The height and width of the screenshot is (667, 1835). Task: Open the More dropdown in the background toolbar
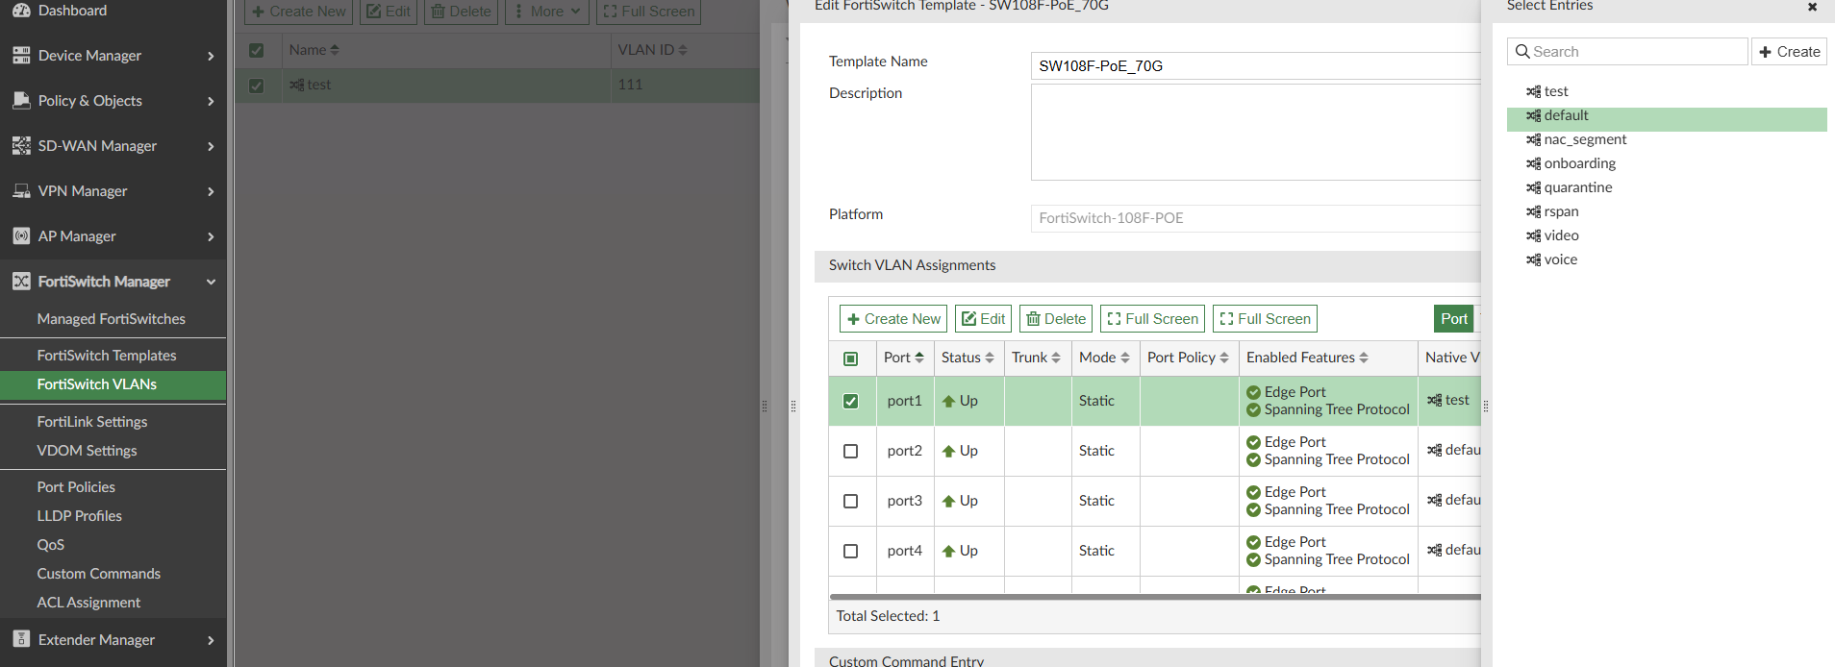pyautogui.click(x=547, y=12)
